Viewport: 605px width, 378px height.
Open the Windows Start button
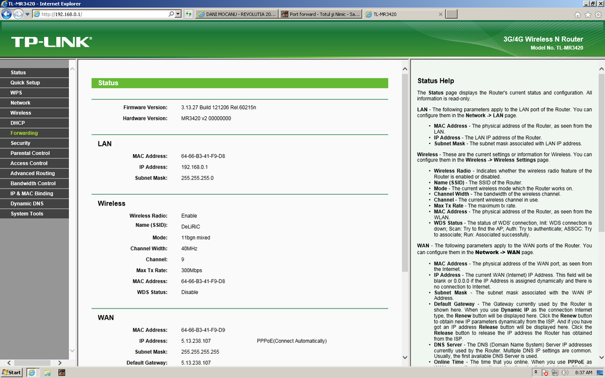pyautogui.click(x=11, y=372)
